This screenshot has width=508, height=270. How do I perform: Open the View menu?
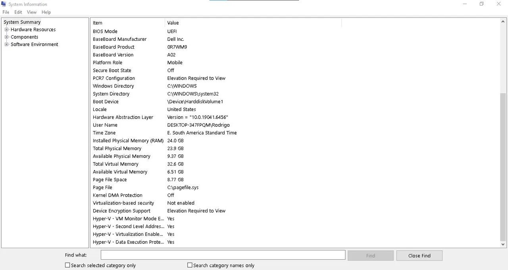click(32, 12)
